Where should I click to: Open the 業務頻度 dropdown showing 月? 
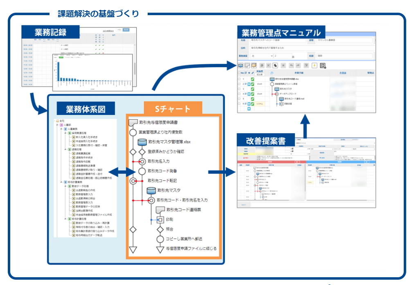(262, 56)
